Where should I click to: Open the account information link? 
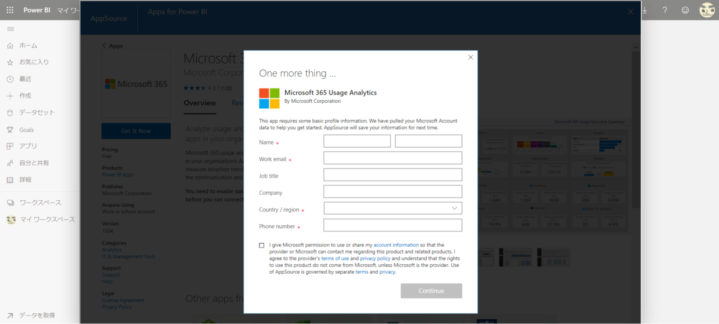[396, 245]
